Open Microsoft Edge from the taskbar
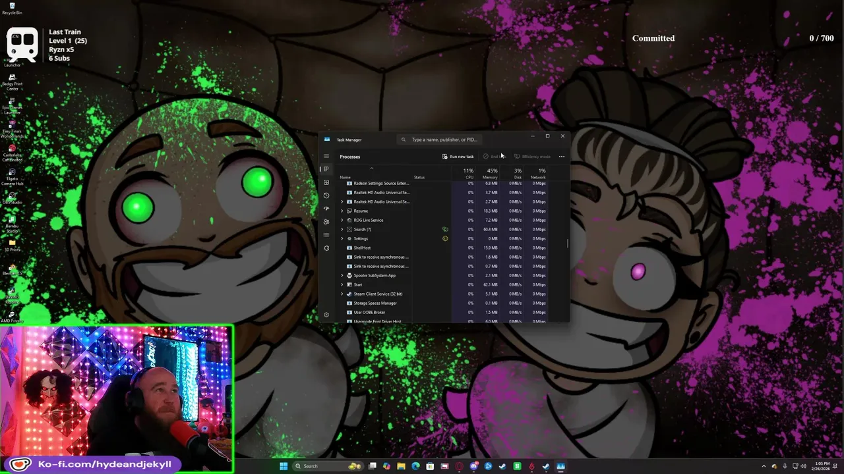The image size is (844, 474). click(x=415, y=466)
